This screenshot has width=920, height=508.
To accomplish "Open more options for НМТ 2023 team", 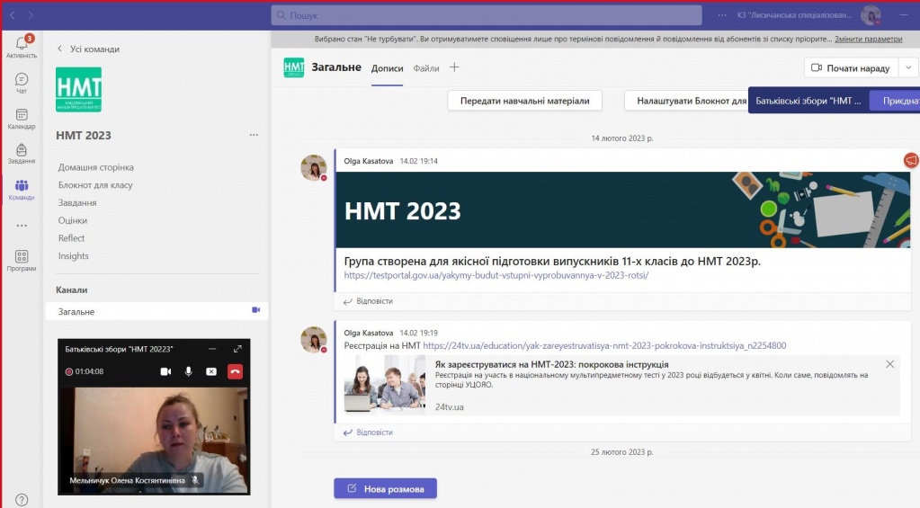I will [x=254, y=135].
